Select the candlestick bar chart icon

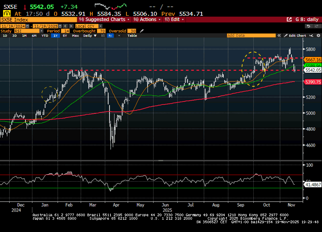pos(110,35)
